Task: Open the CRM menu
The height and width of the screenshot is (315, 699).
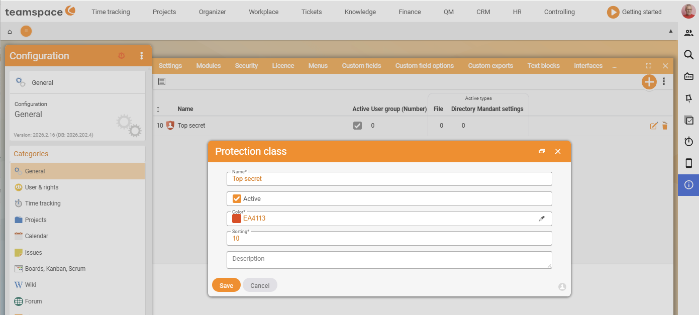Action: click(x=483, y=12)
